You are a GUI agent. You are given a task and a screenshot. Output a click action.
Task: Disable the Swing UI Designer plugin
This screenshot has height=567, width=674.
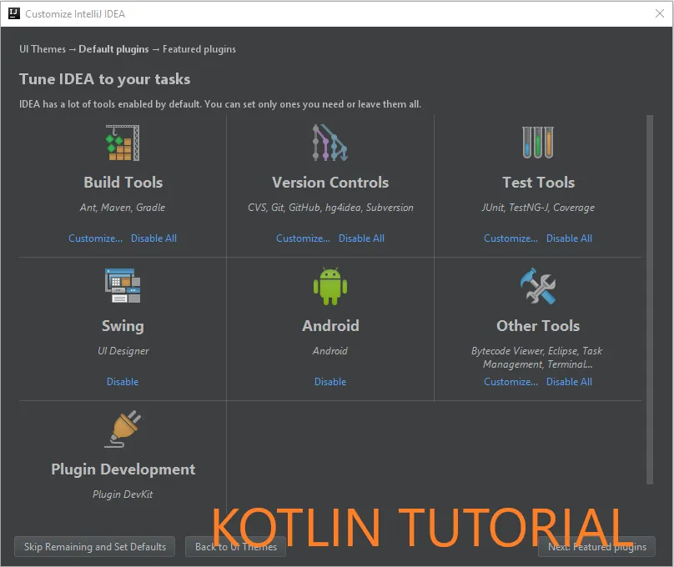(x=123, y=381)
